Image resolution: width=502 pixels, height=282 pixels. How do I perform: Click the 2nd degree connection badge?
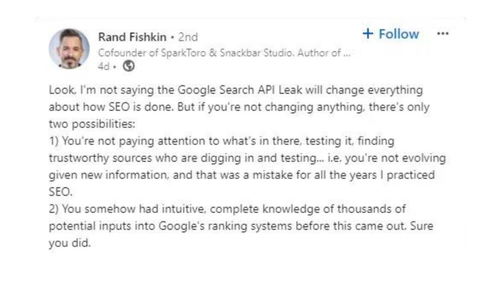[x=188, y=37]
